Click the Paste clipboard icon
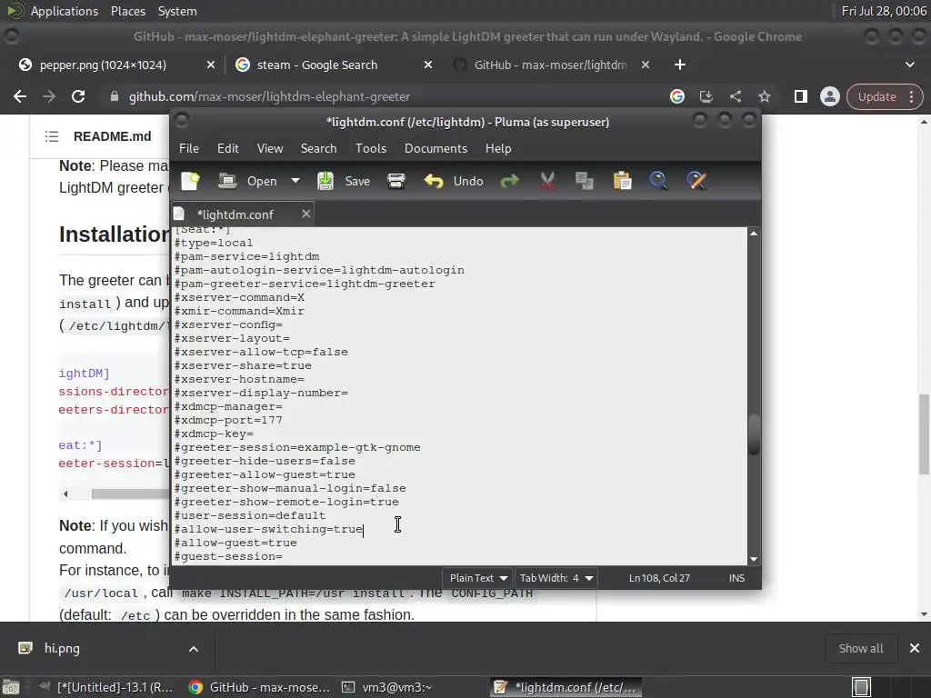The height and width of the screenshot is (698, 931). pyautogui.click(x=622, y=181)
